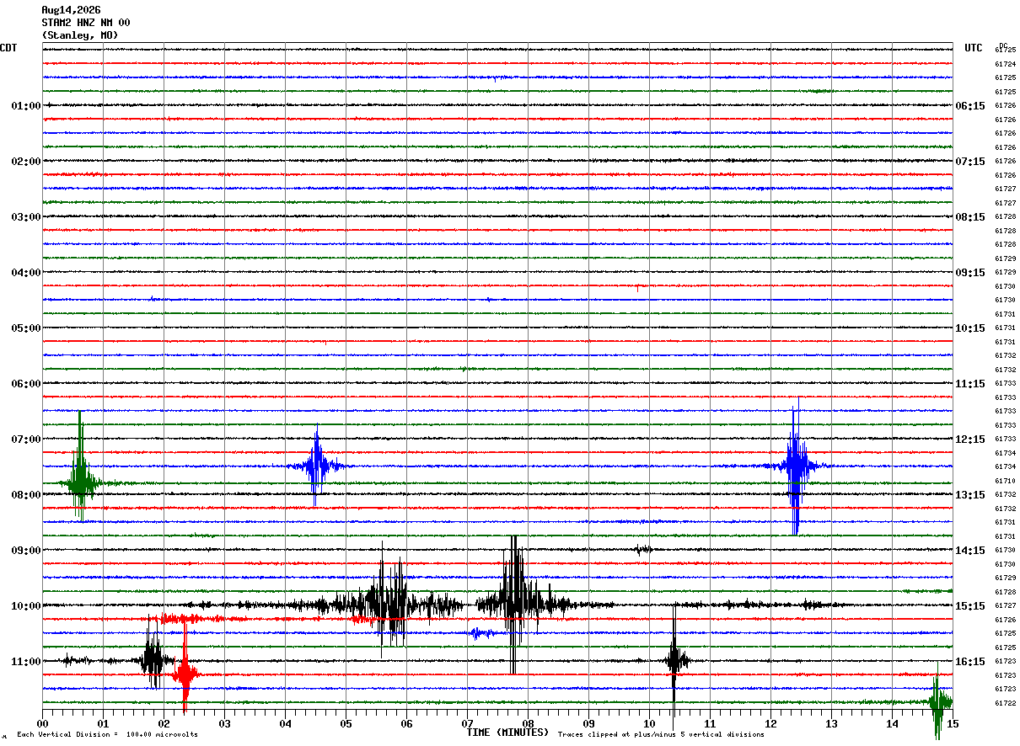
Task: Click the 12:15 UTC time label
Action: coord(970,440)
